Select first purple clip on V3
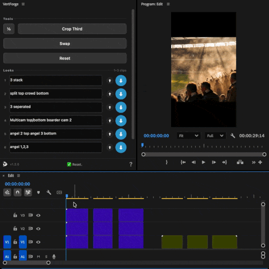Image resolution: width=269 pixels, height=269 pixels. (77, 215)
